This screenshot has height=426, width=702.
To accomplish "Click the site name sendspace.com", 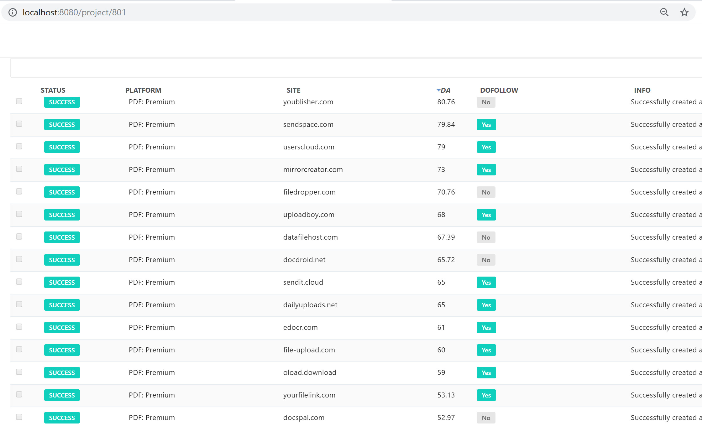I will pos(308,125).
